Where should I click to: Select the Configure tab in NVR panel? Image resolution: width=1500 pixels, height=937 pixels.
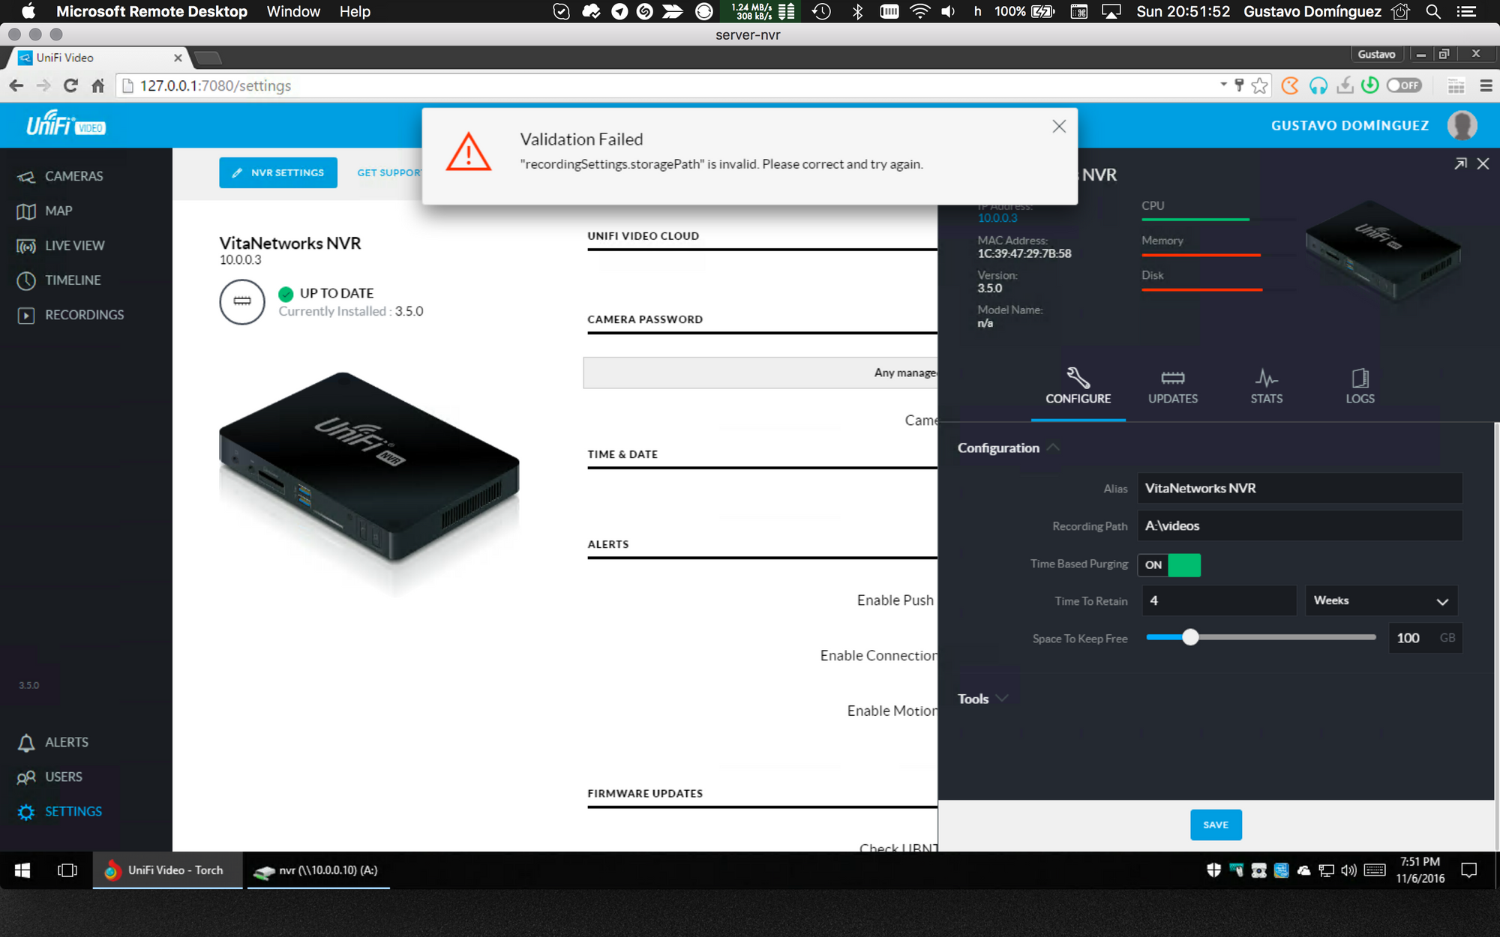(x=1078, y=387)
